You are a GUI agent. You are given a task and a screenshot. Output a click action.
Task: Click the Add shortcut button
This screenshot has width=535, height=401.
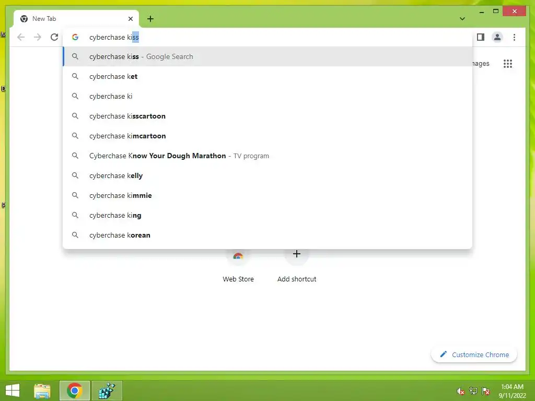point(297,266)
